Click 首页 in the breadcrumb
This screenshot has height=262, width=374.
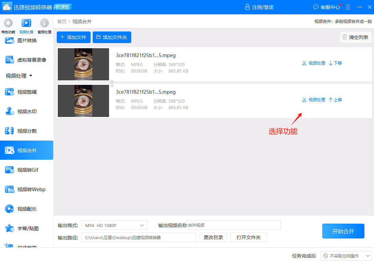(x=62, y=22)
